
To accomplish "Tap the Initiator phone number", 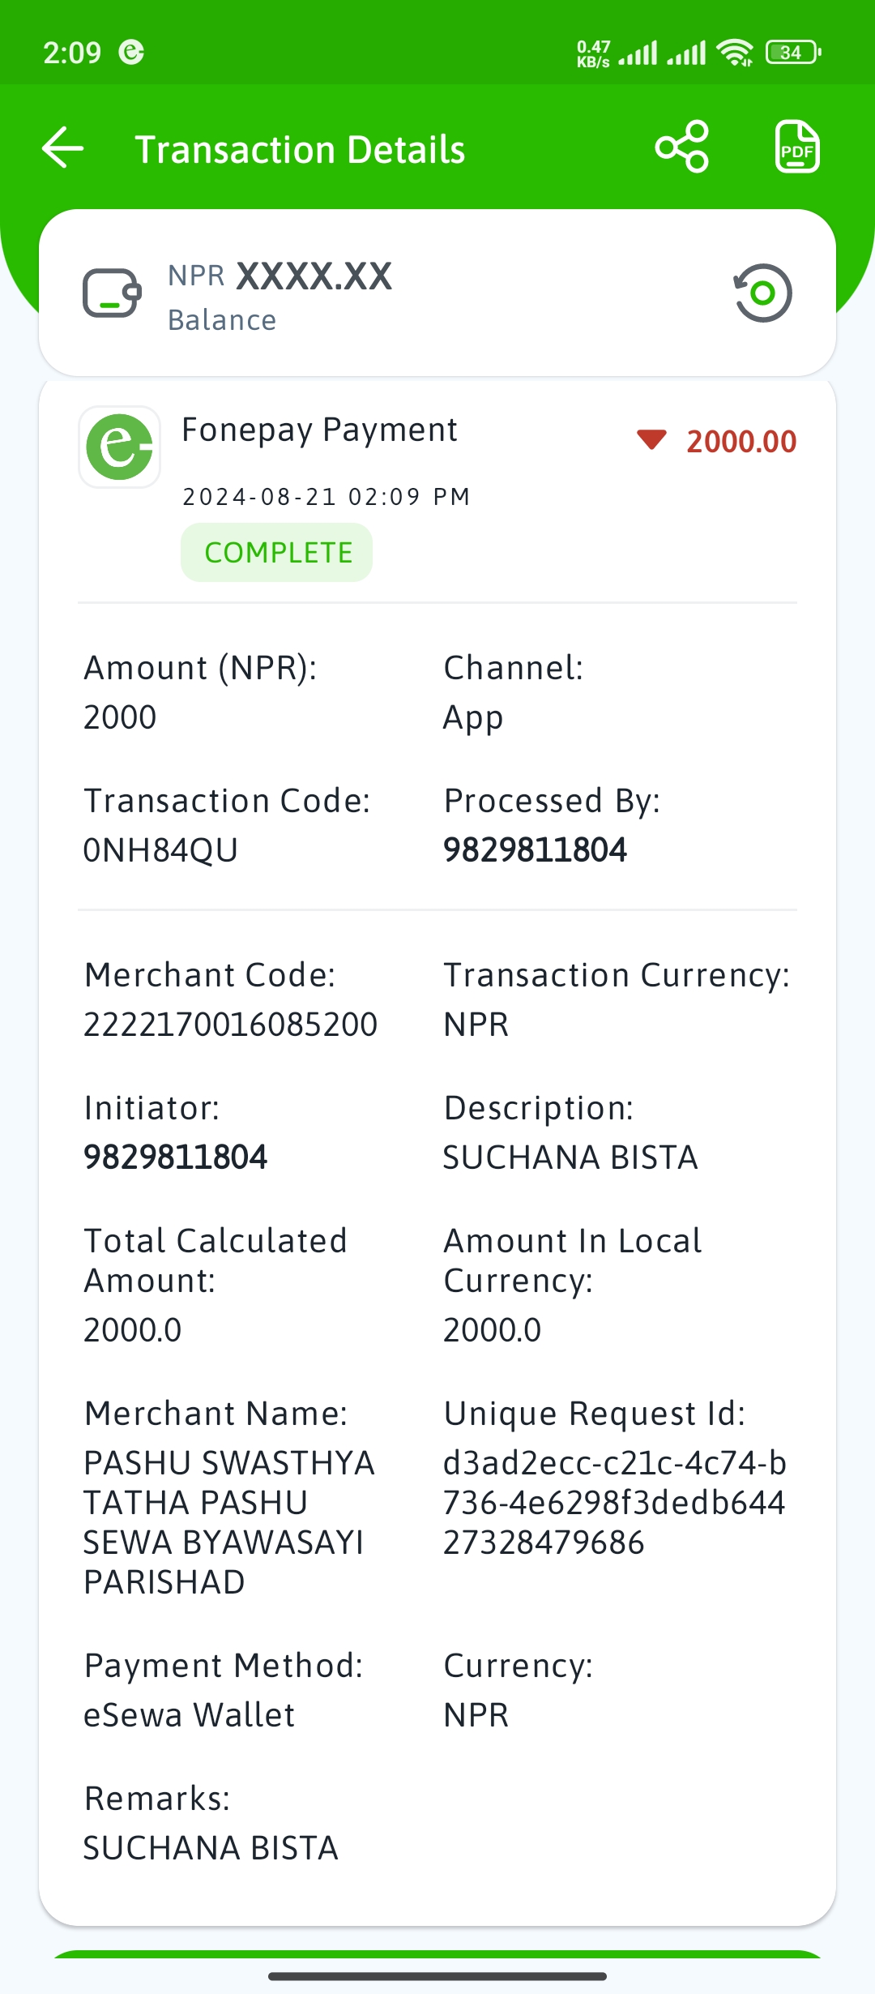I will 175,1157.
